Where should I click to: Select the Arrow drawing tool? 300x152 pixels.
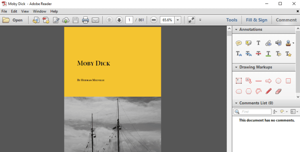[268, 81]
